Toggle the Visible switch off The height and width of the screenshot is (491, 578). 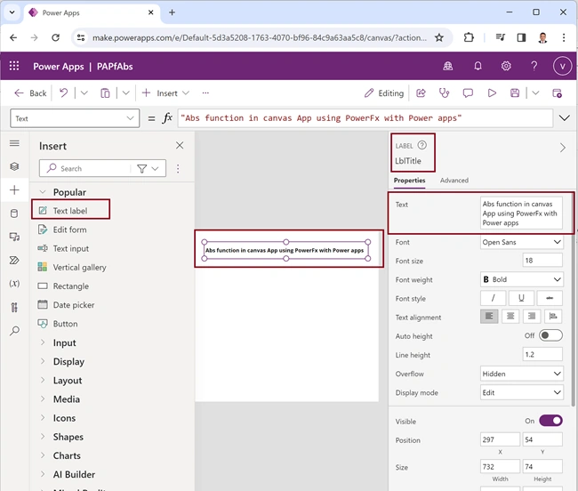tap(550, 421)
